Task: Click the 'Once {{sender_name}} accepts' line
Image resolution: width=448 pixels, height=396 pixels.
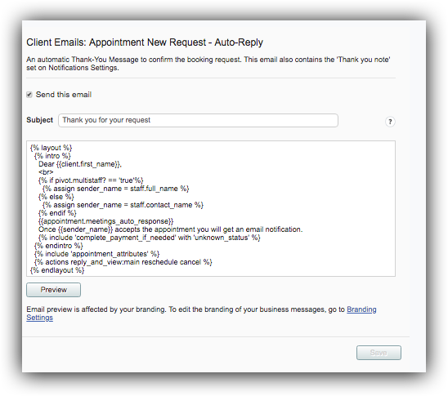Action: (170, 229)
